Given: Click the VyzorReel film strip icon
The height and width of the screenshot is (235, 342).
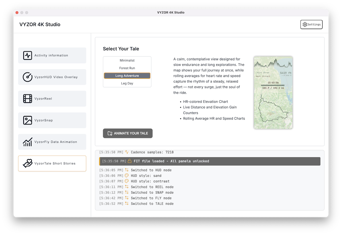Looking at the screenshot, I should click(x=27, y=99).
